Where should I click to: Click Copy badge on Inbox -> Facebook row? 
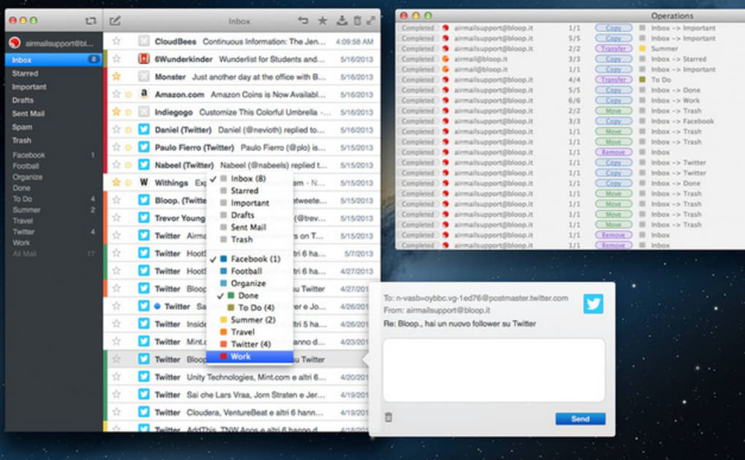point(614,121)
